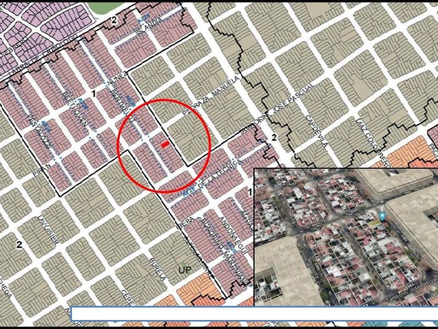Image resolution: width=438 pixels, height=329 pixels.
Task: Click zone number 2 near LAVOISIER street
Action: [x=19, y=245]
